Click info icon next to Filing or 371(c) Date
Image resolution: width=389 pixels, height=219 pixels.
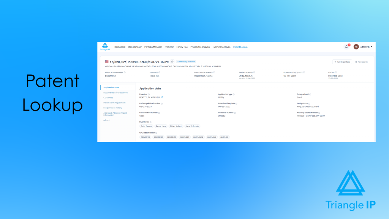tap(304, 73)
